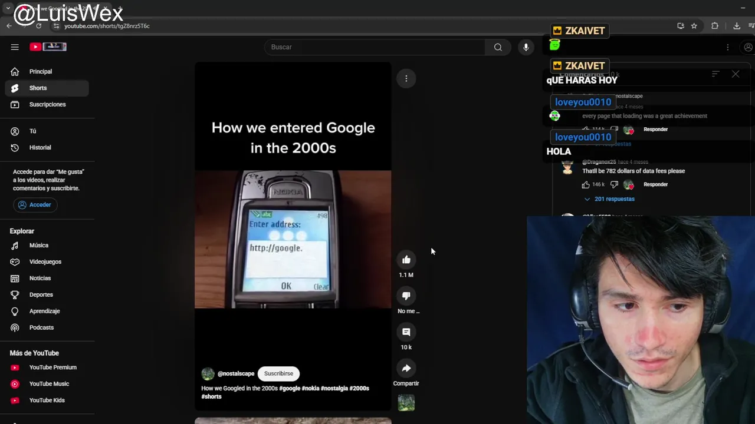Open the comments sort options icon

coord(715,74)
